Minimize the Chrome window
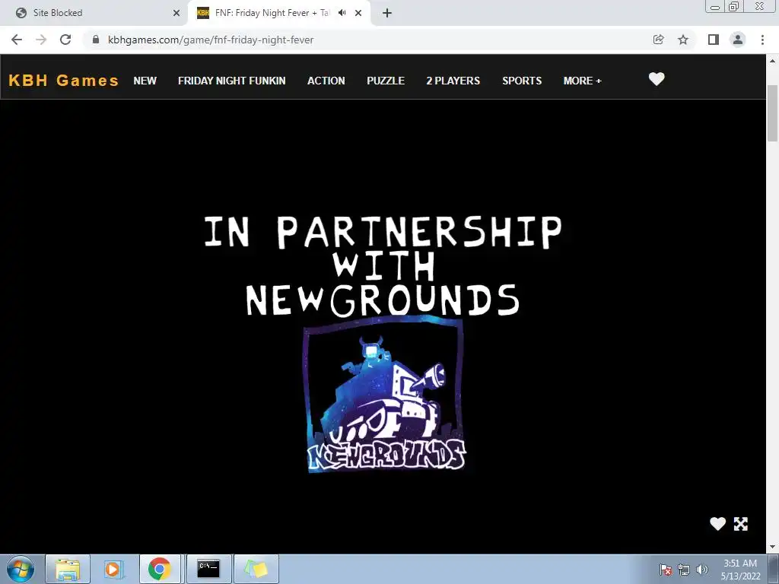This screenshot has width=779, height=584. [715, 6]
